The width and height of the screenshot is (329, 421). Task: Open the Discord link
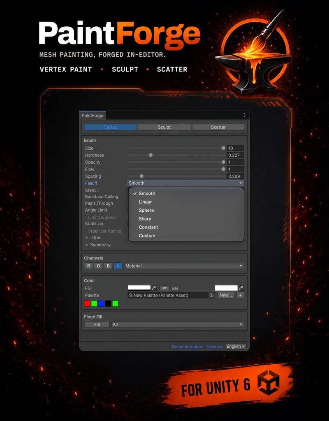tap(214, 347)
